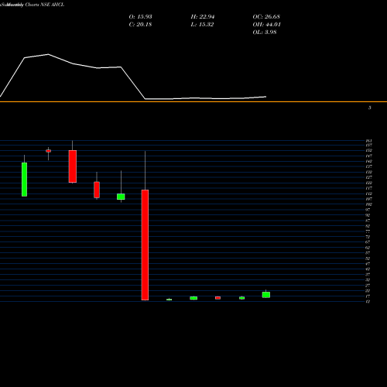
Task: Click the 12 price axis label
Action: click(x=368, y=301)
